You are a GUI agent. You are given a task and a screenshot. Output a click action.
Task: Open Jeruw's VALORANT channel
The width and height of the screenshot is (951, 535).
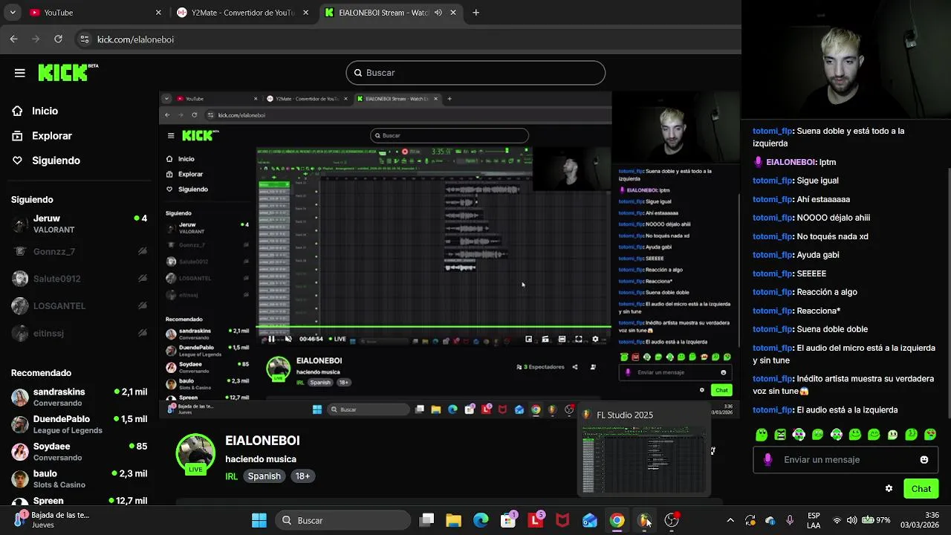pyautogui.click(x=79, y=224)
